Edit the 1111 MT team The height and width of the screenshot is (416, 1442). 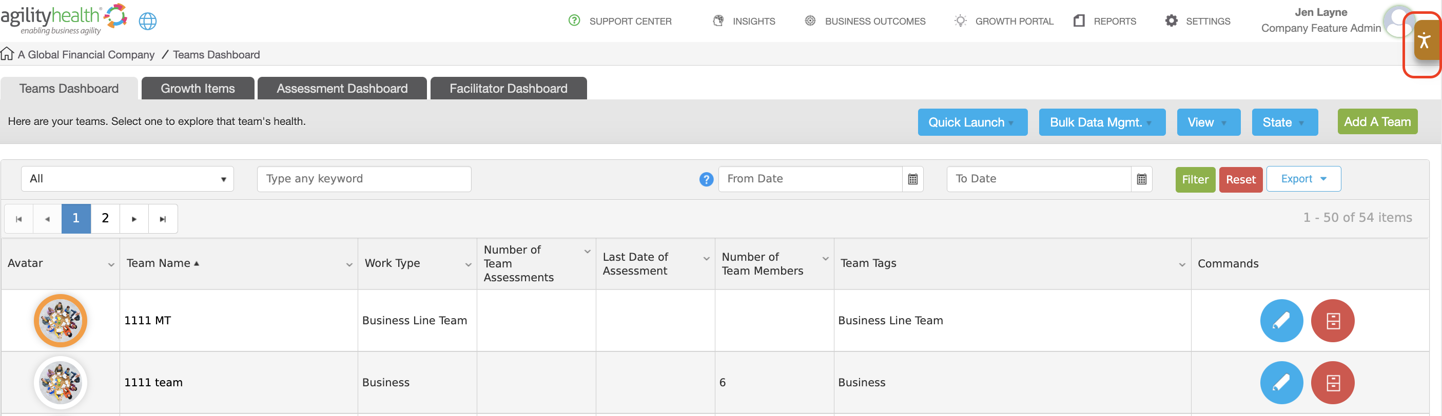(x=1281, y=321)
